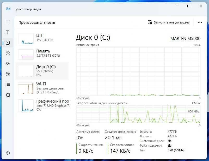The image size is (209, 161).
Task: Click the disk transfer rate graph
Action: [138, 114]
